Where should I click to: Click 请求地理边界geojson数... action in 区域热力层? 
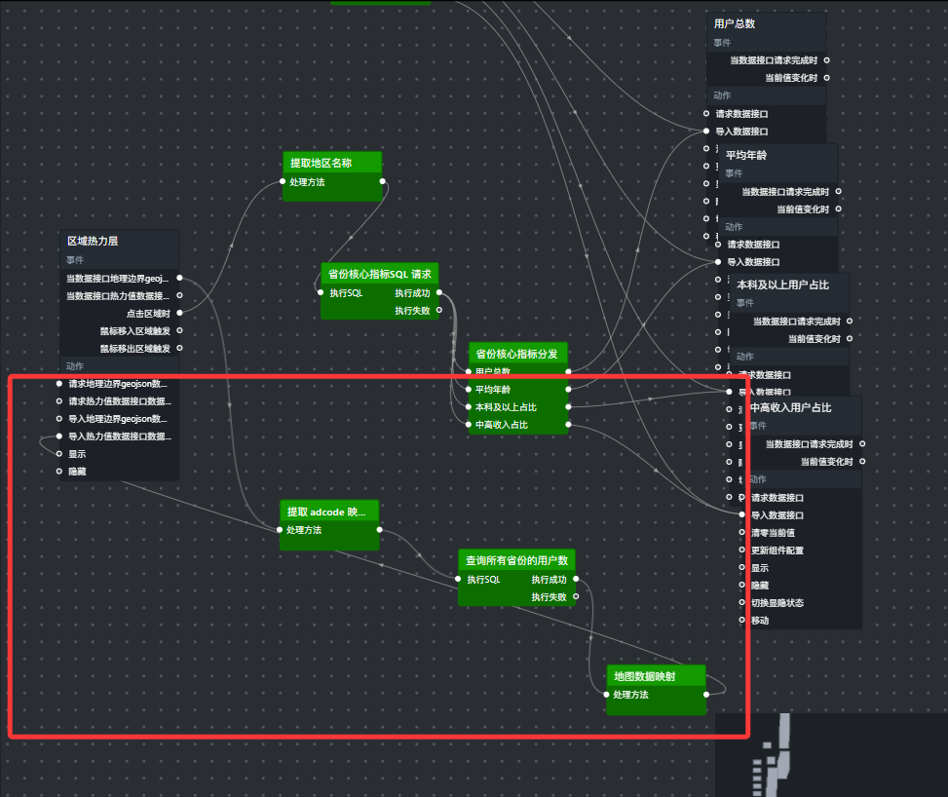point(118,383)
